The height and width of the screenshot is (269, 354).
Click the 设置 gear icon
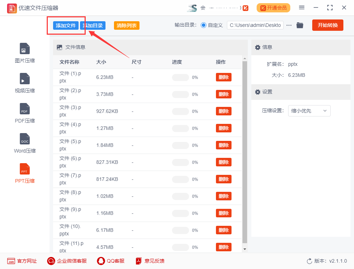[258, 92]
